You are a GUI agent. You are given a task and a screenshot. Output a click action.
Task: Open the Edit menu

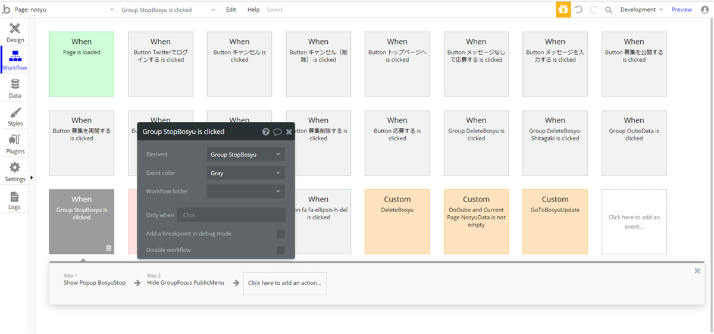(231, 10)
